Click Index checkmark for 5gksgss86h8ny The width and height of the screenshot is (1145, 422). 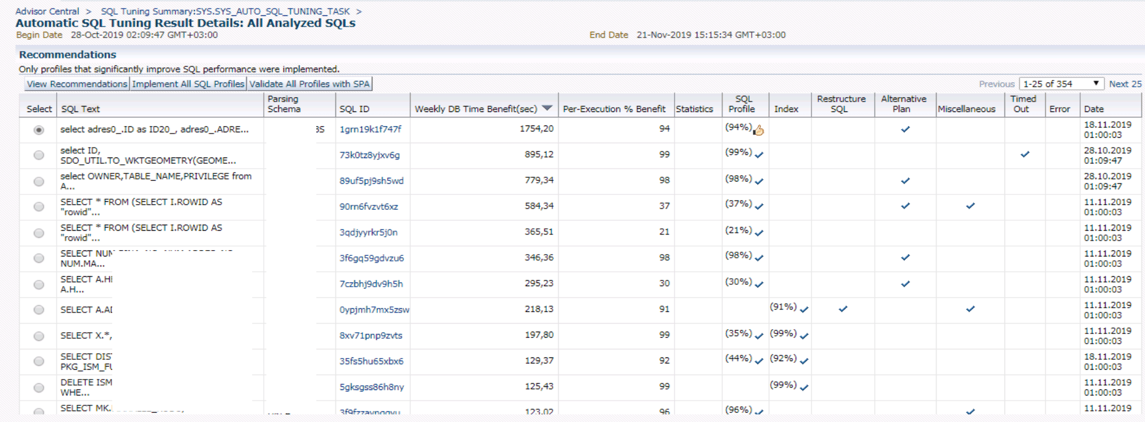[804, 388]
